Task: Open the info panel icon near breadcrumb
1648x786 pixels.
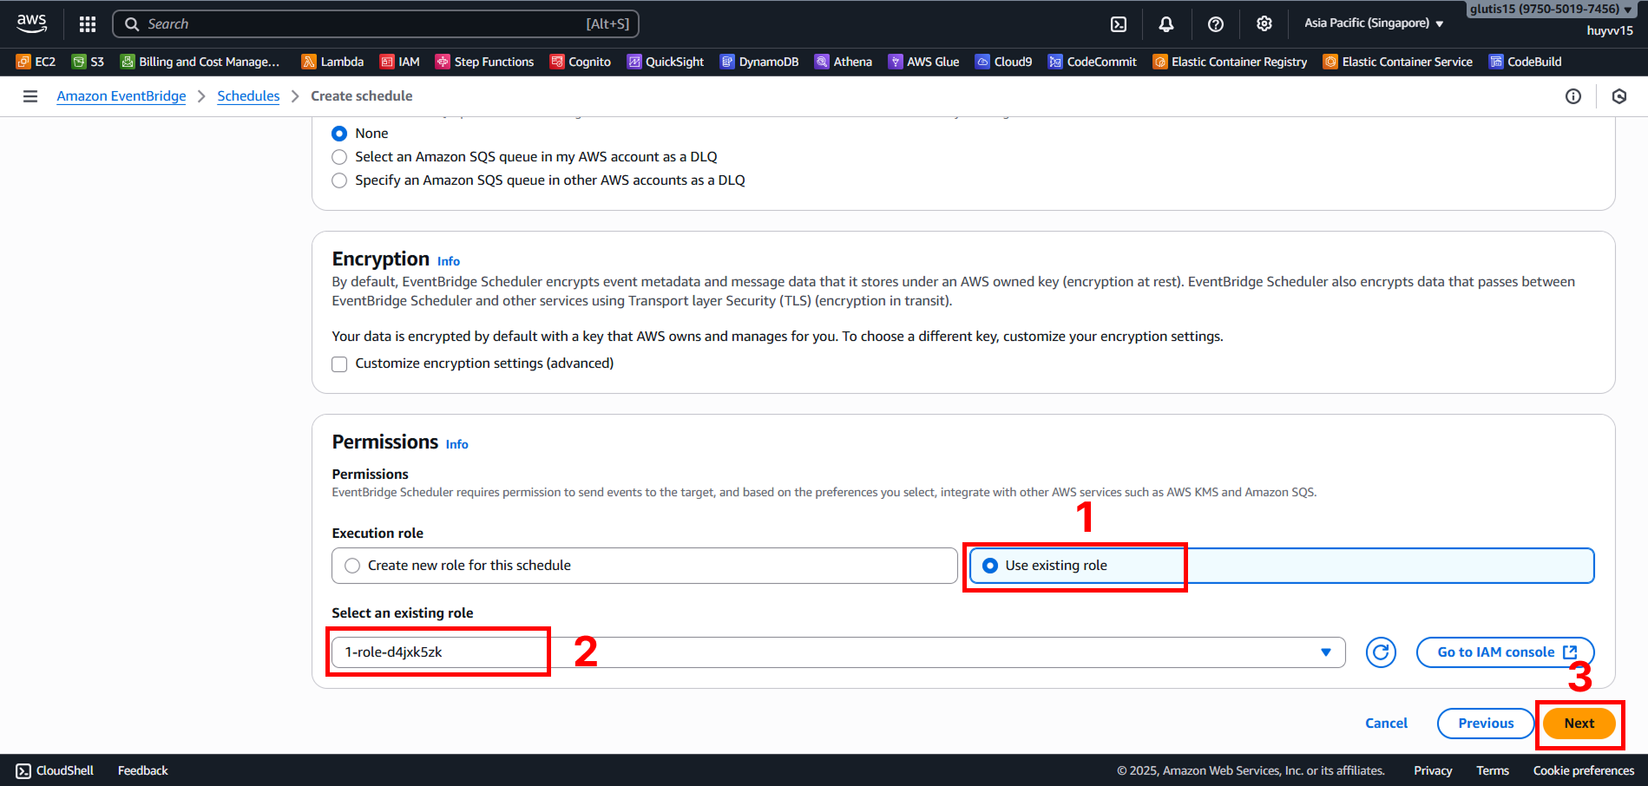Action: click(1572, 96)
